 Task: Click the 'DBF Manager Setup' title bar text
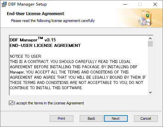click(x=27, y=4)
